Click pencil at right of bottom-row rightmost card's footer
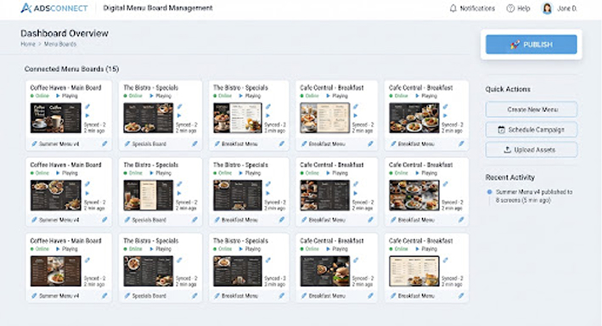The width and height of the screenshot is (602, 326). coord(461,296)
